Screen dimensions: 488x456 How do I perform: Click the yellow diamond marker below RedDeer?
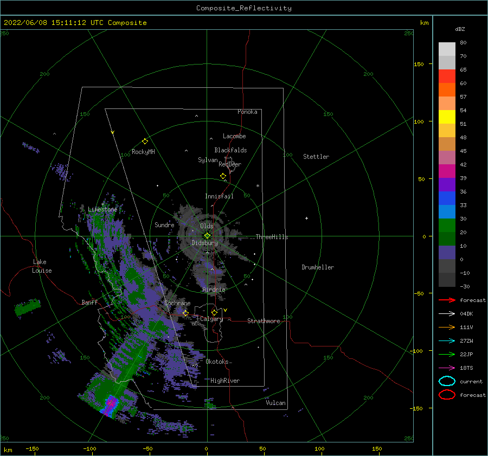[x=223, y=176]
